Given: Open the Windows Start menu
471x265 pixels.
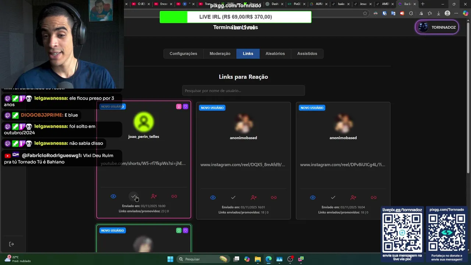Looking at the screenshot, I should point(170,259).
